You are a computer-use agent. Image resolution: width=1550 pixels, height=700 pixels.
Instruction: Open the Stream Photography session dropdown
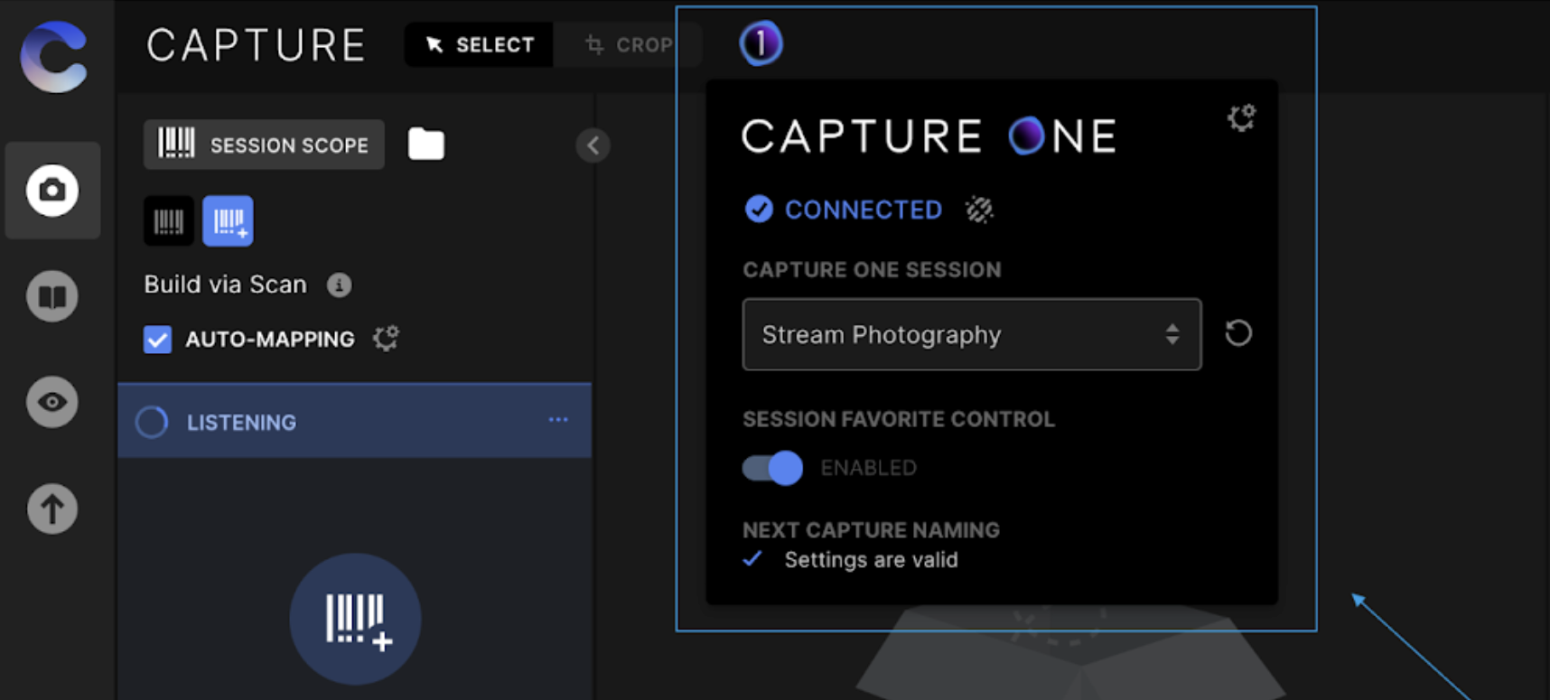pyautogui.click(x=972, y=334)
